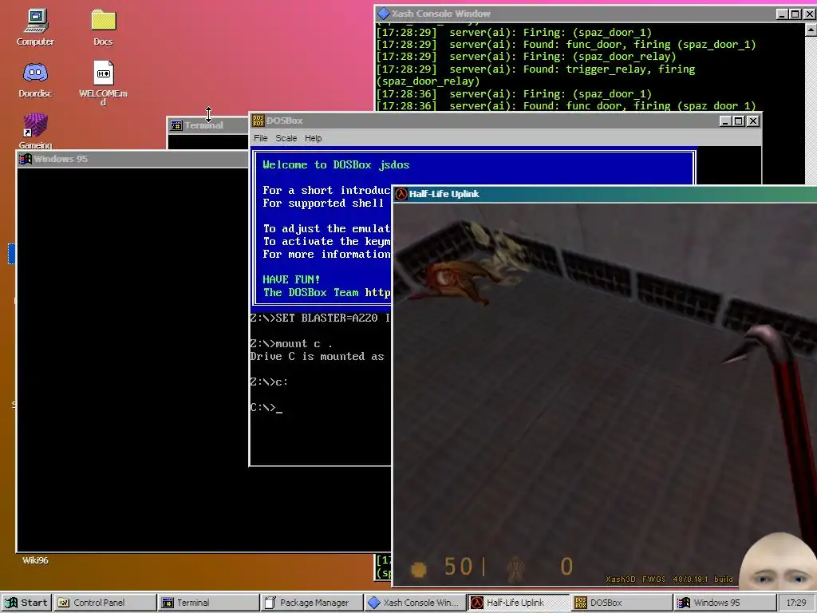The width and height of the screenshot is (817, 613).
Task: Open the WELCOME.md file icon
Action: (103, 83)
